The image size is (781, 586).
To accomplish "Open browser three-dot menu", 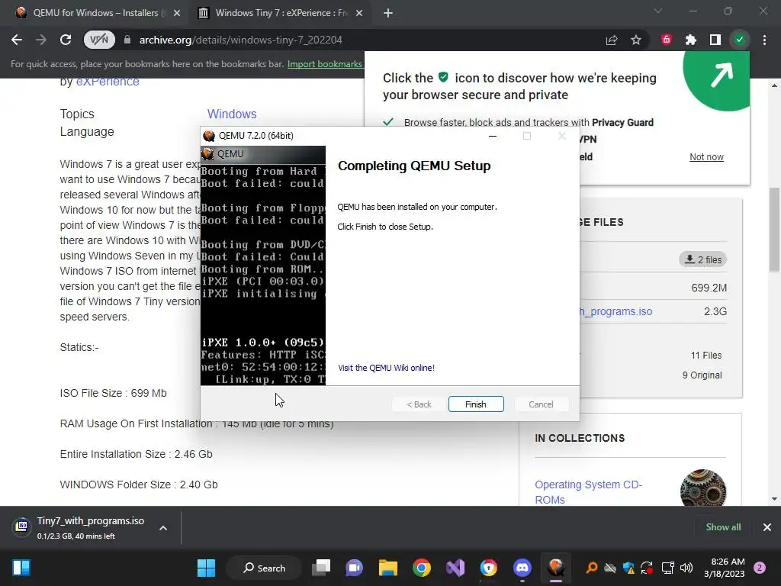I will [764, 40].
